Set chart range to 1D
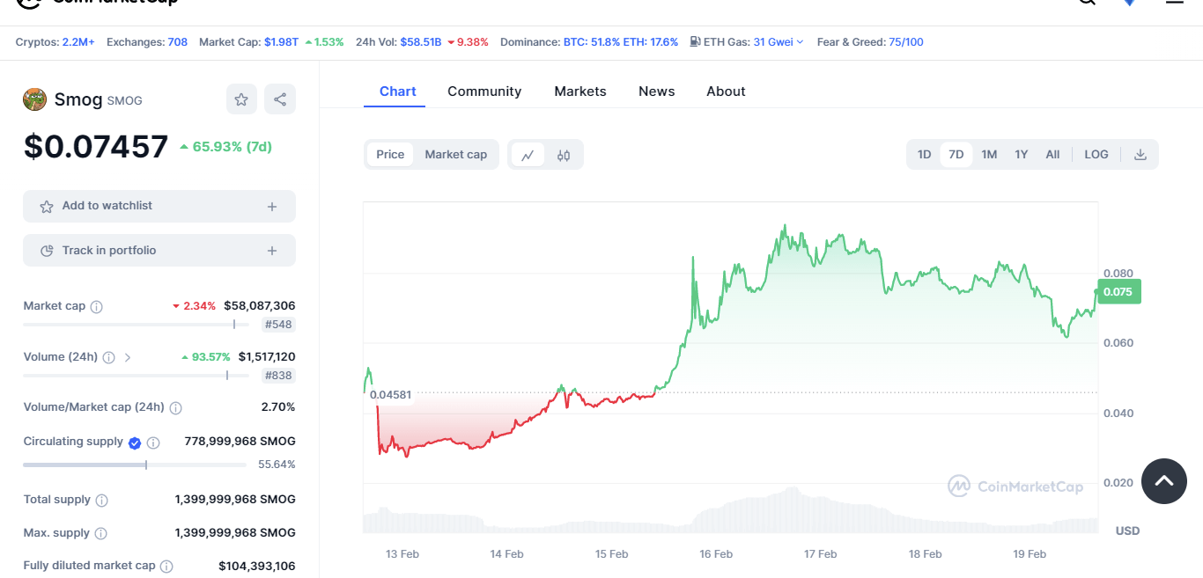The image size is (1203, 578). click(x=924, y=155)
